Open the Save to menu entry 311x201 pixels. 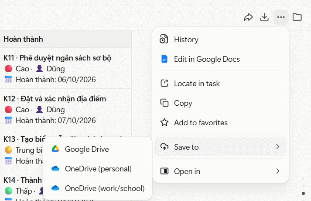(x=221, y=147)
